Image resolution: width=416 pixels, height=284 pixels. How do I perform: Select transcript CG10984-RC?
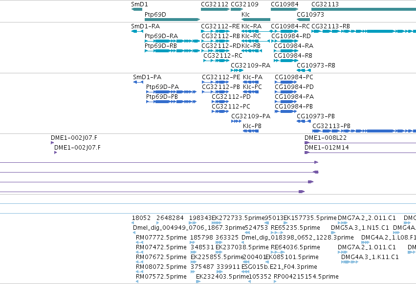(x=285, y=31)
